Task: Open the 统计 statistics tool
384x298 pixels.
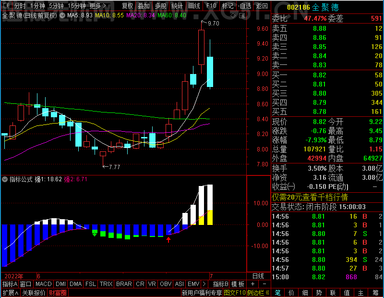Action: click(177, 6)
